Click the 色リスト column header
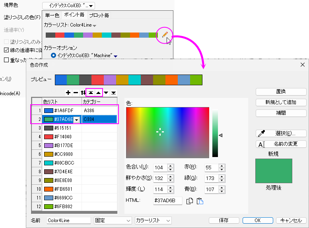 pos(62,102)
